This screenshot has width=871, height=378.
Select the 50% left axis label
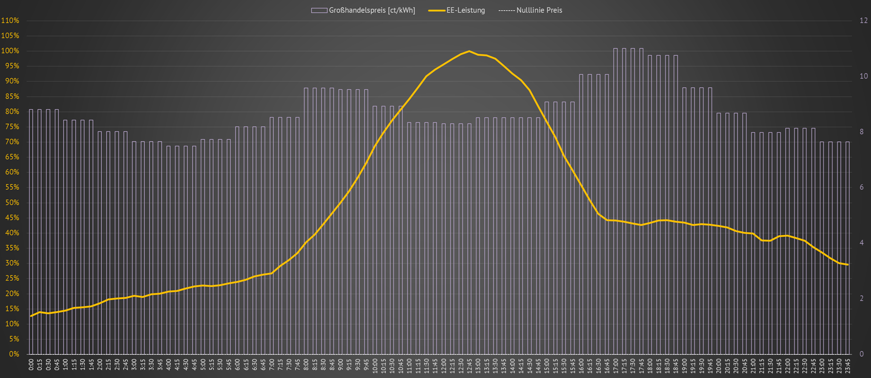pos(12,203)
